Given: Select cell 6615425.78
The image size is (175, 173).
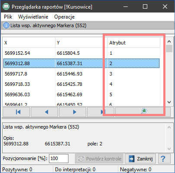Looking at the screenshot, I should [81, 84].
